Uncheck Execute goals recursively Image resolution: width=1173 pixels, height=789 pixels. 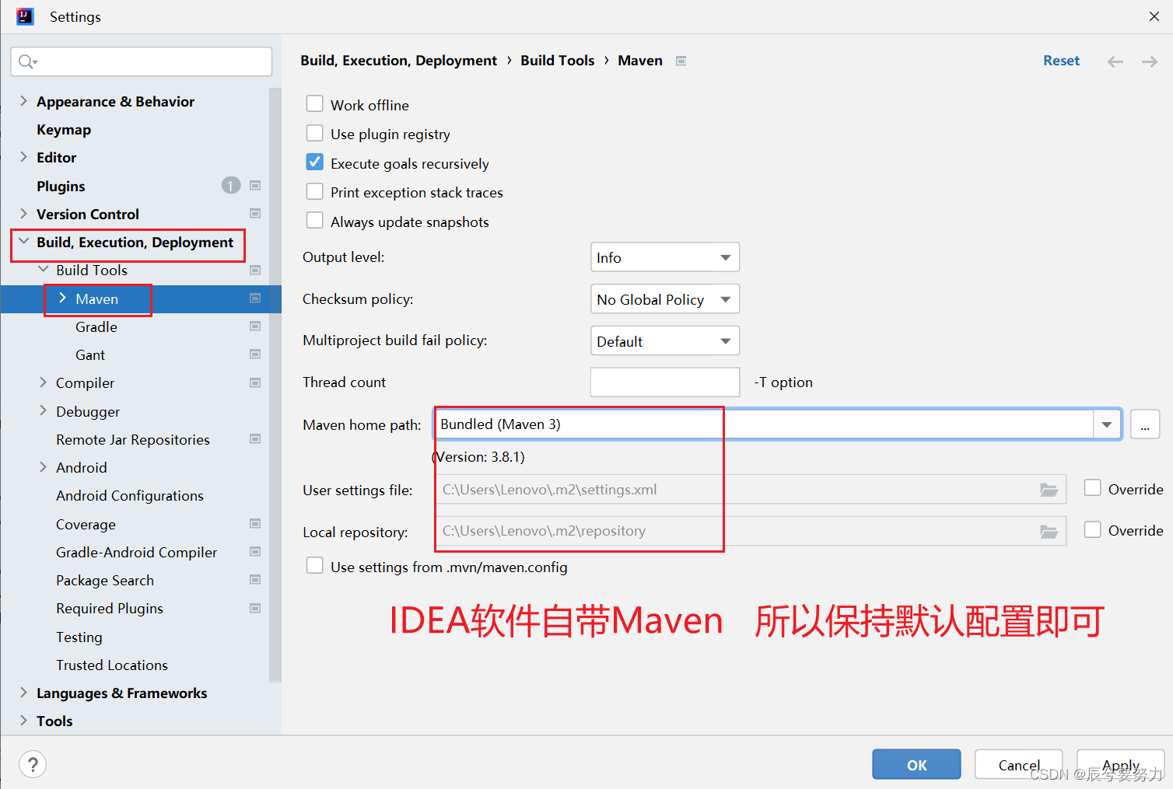tap(315, 162)
